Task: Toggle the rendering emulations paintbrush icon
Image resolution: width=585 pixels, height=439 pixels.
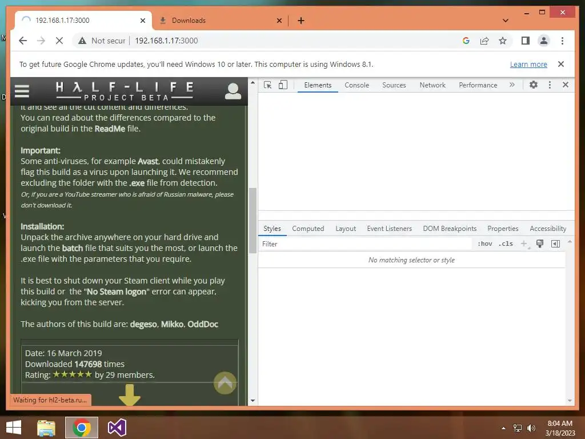Action: [539, 244]
